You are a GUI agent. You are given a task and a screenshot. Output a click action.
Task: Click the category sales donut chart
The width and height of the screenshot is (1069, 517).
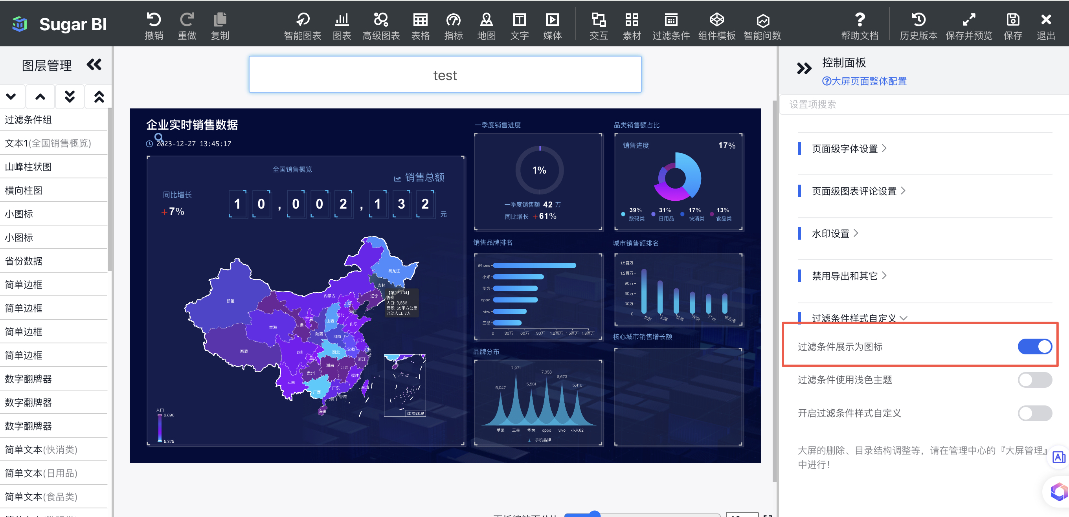677,177
